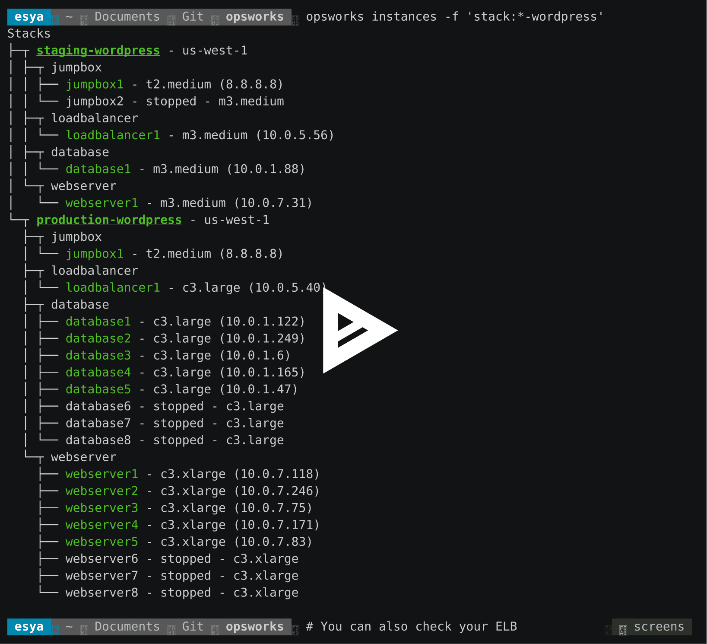The width and height of the screenshot is (707, 644).
Task: Click the opsworks directory segment in top prompt
Action: coord(255,17)
